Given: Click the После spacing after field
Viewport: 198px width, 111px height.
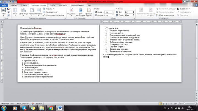Looking at the screenshot, I should point(130,15).
